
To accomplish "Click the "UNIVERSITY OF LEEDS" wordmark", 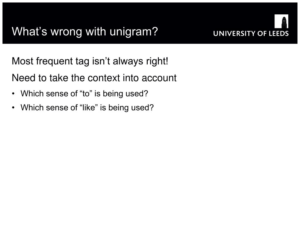I will tap(251, 33).
